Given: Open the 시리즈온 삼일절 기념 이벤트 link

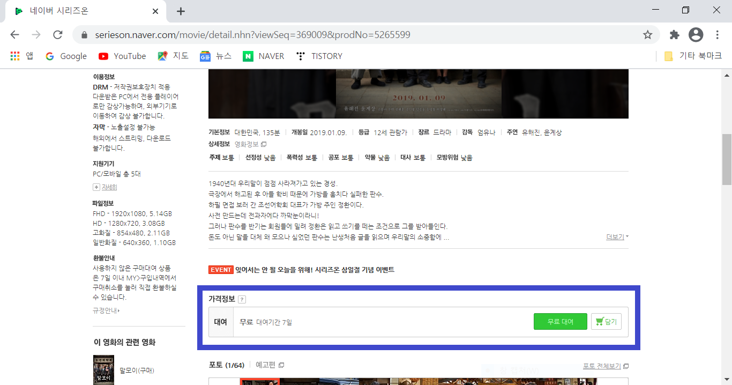Looking at the screenshot, I should pyautogui.click(x=315, y=270).
